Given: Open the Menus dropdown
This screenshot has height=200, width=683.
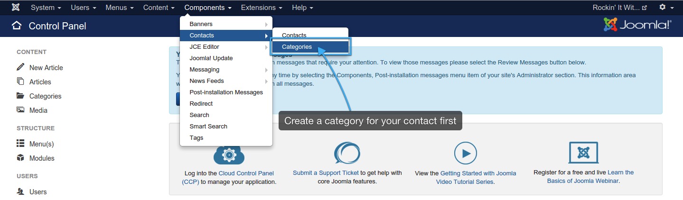Looking at the screenshot, I should click(x=120, y=8).
